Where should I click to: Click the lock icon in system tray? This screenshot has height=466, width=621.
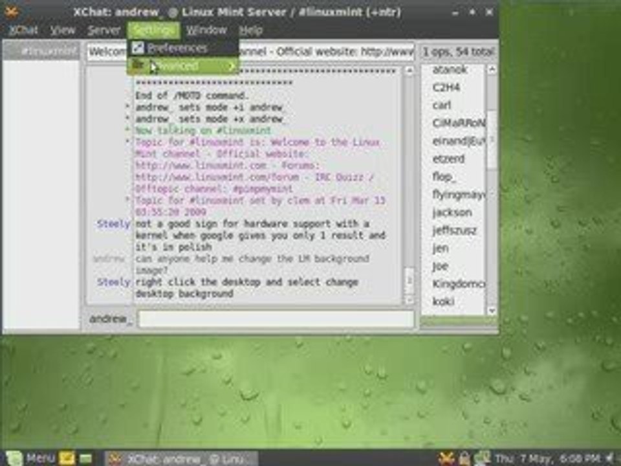[x=464, y=458]
